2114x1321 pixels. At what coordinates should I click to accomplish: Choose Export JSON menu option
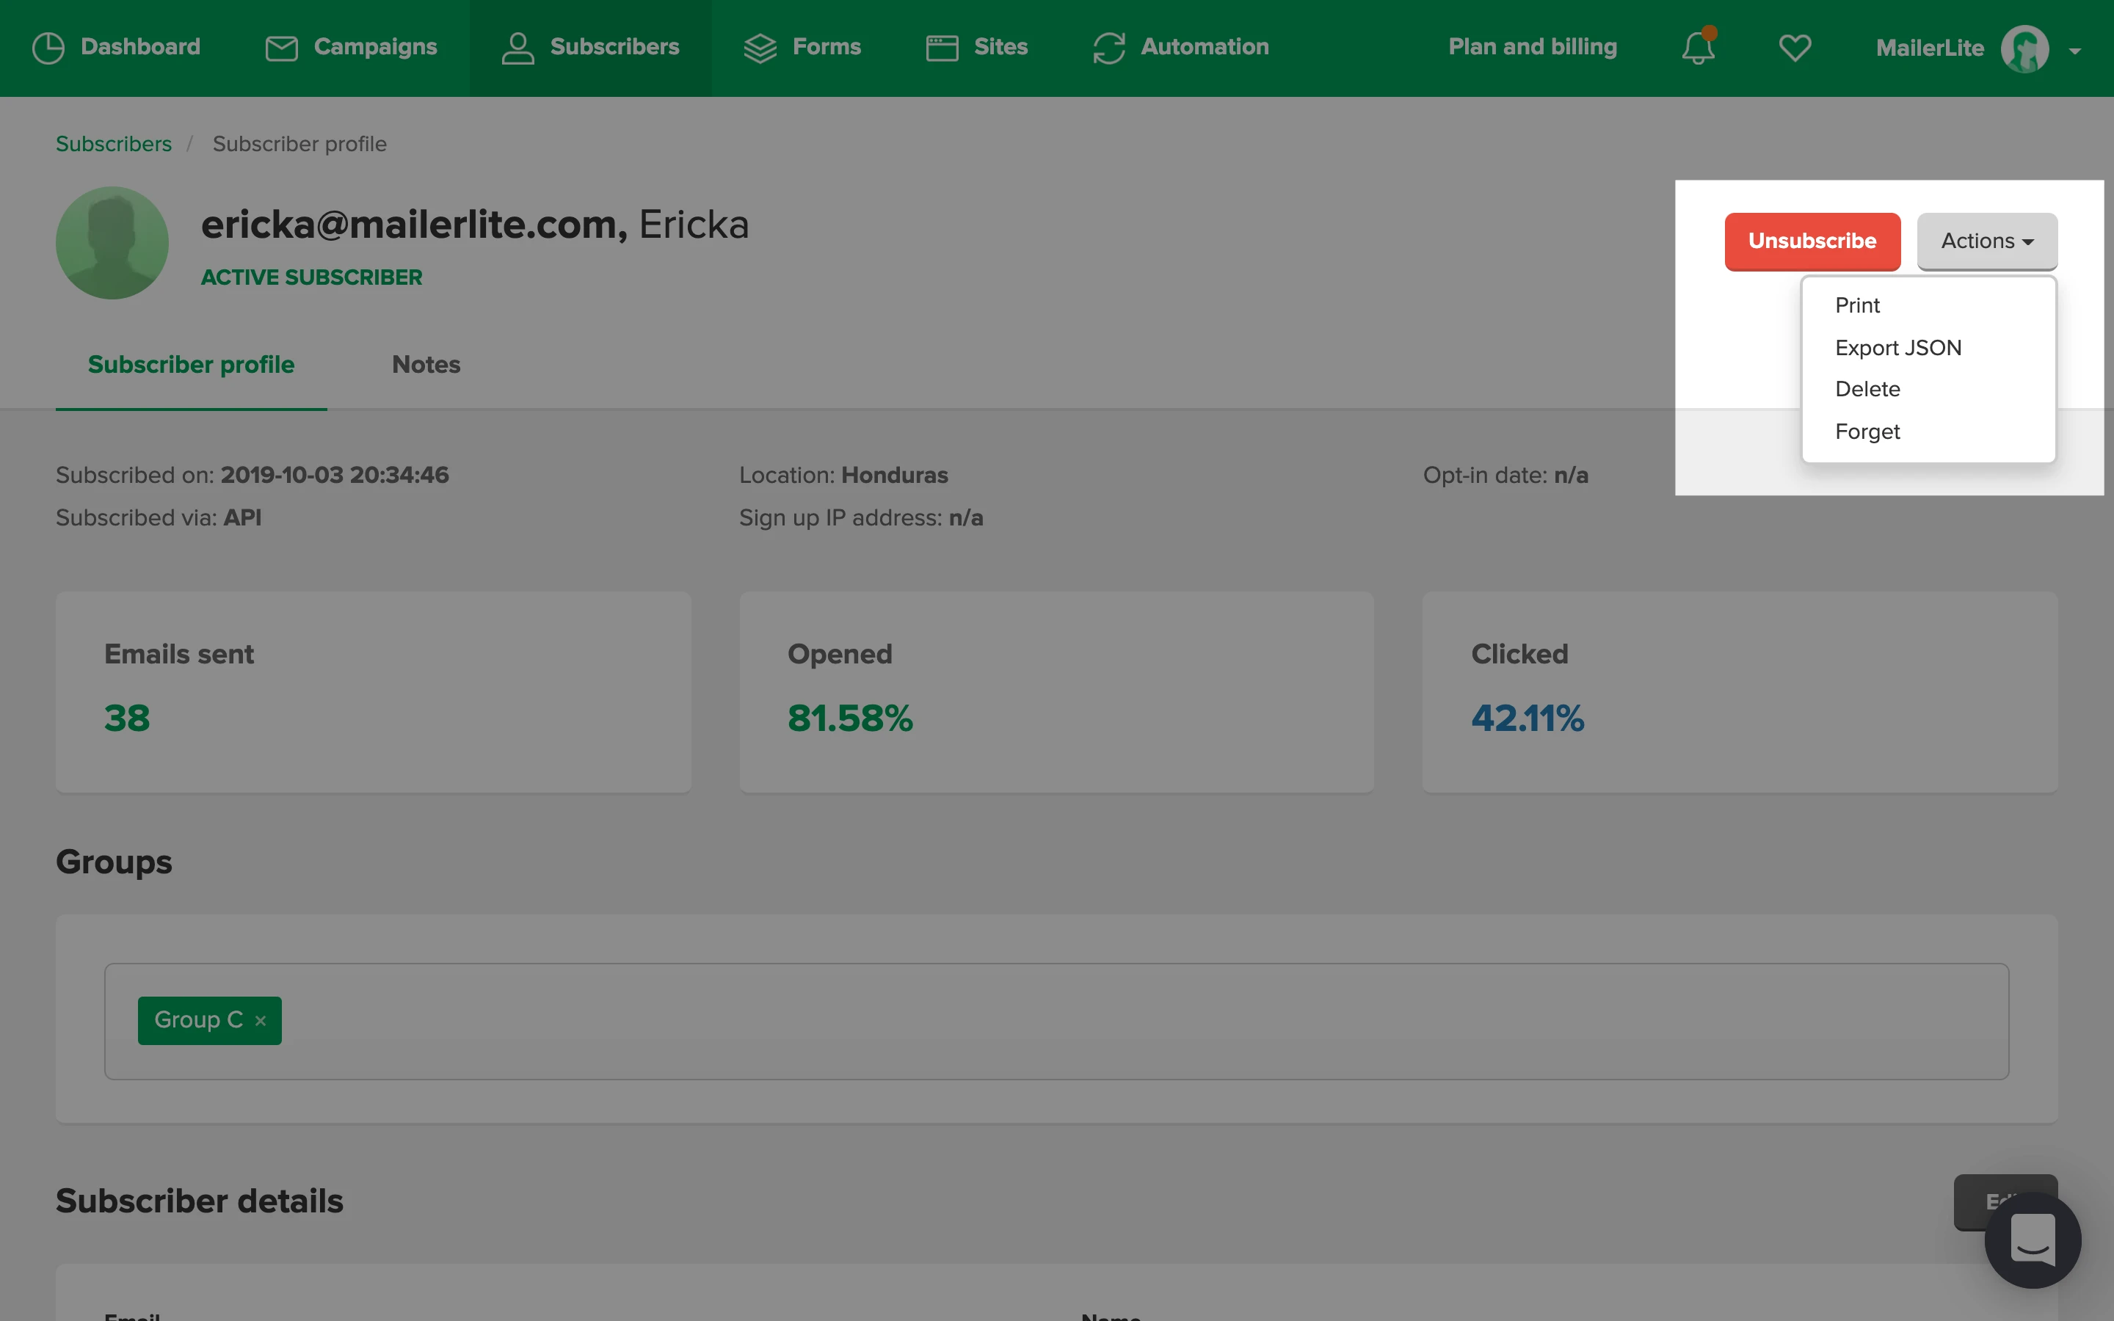[x=1897, y=348]
